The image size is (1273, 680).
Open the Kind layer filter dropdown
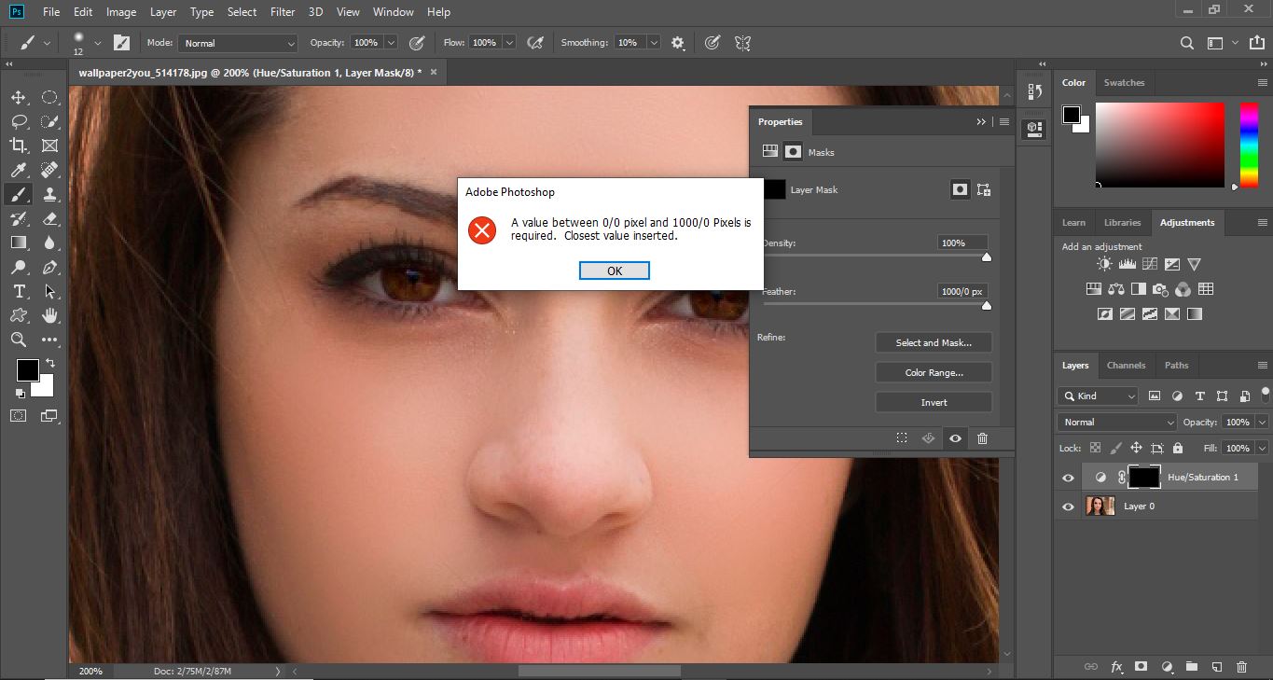click(x=1098, y=396)
